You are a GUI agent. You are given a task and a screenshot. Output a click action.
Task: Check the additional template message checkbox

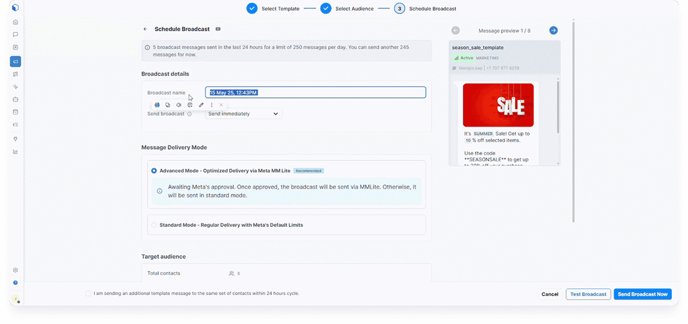pyautogui.click(x=89, y=293)
